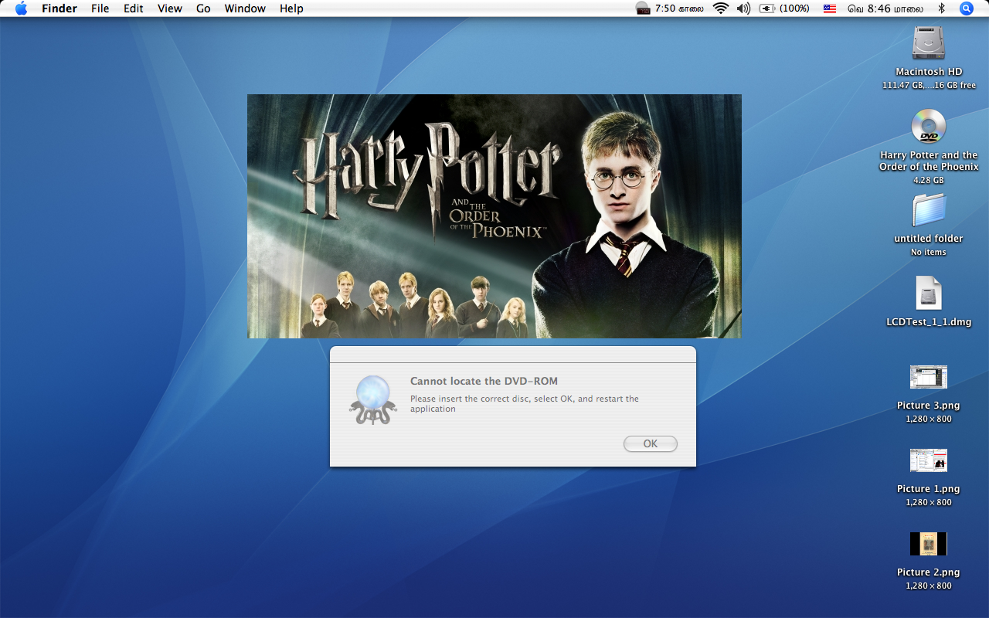Select the Harry Potter DVD disc icon
The image size is (989, 618).
(929, 127)
